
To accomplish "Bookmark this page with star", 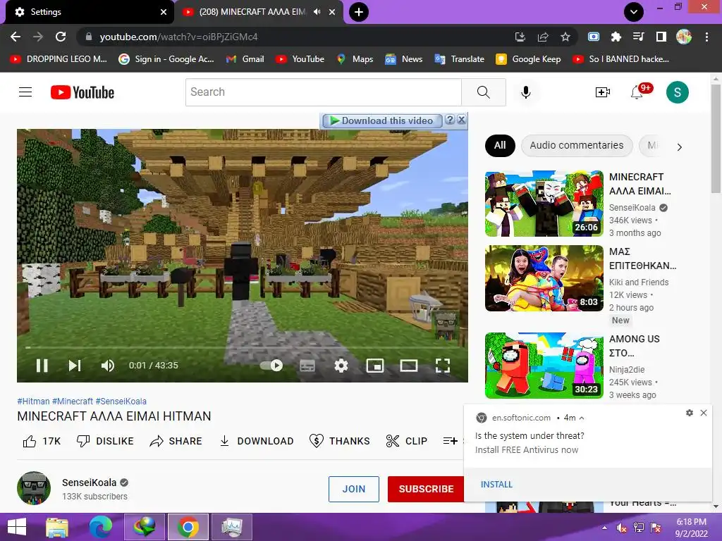I will (x=565, y=37).
